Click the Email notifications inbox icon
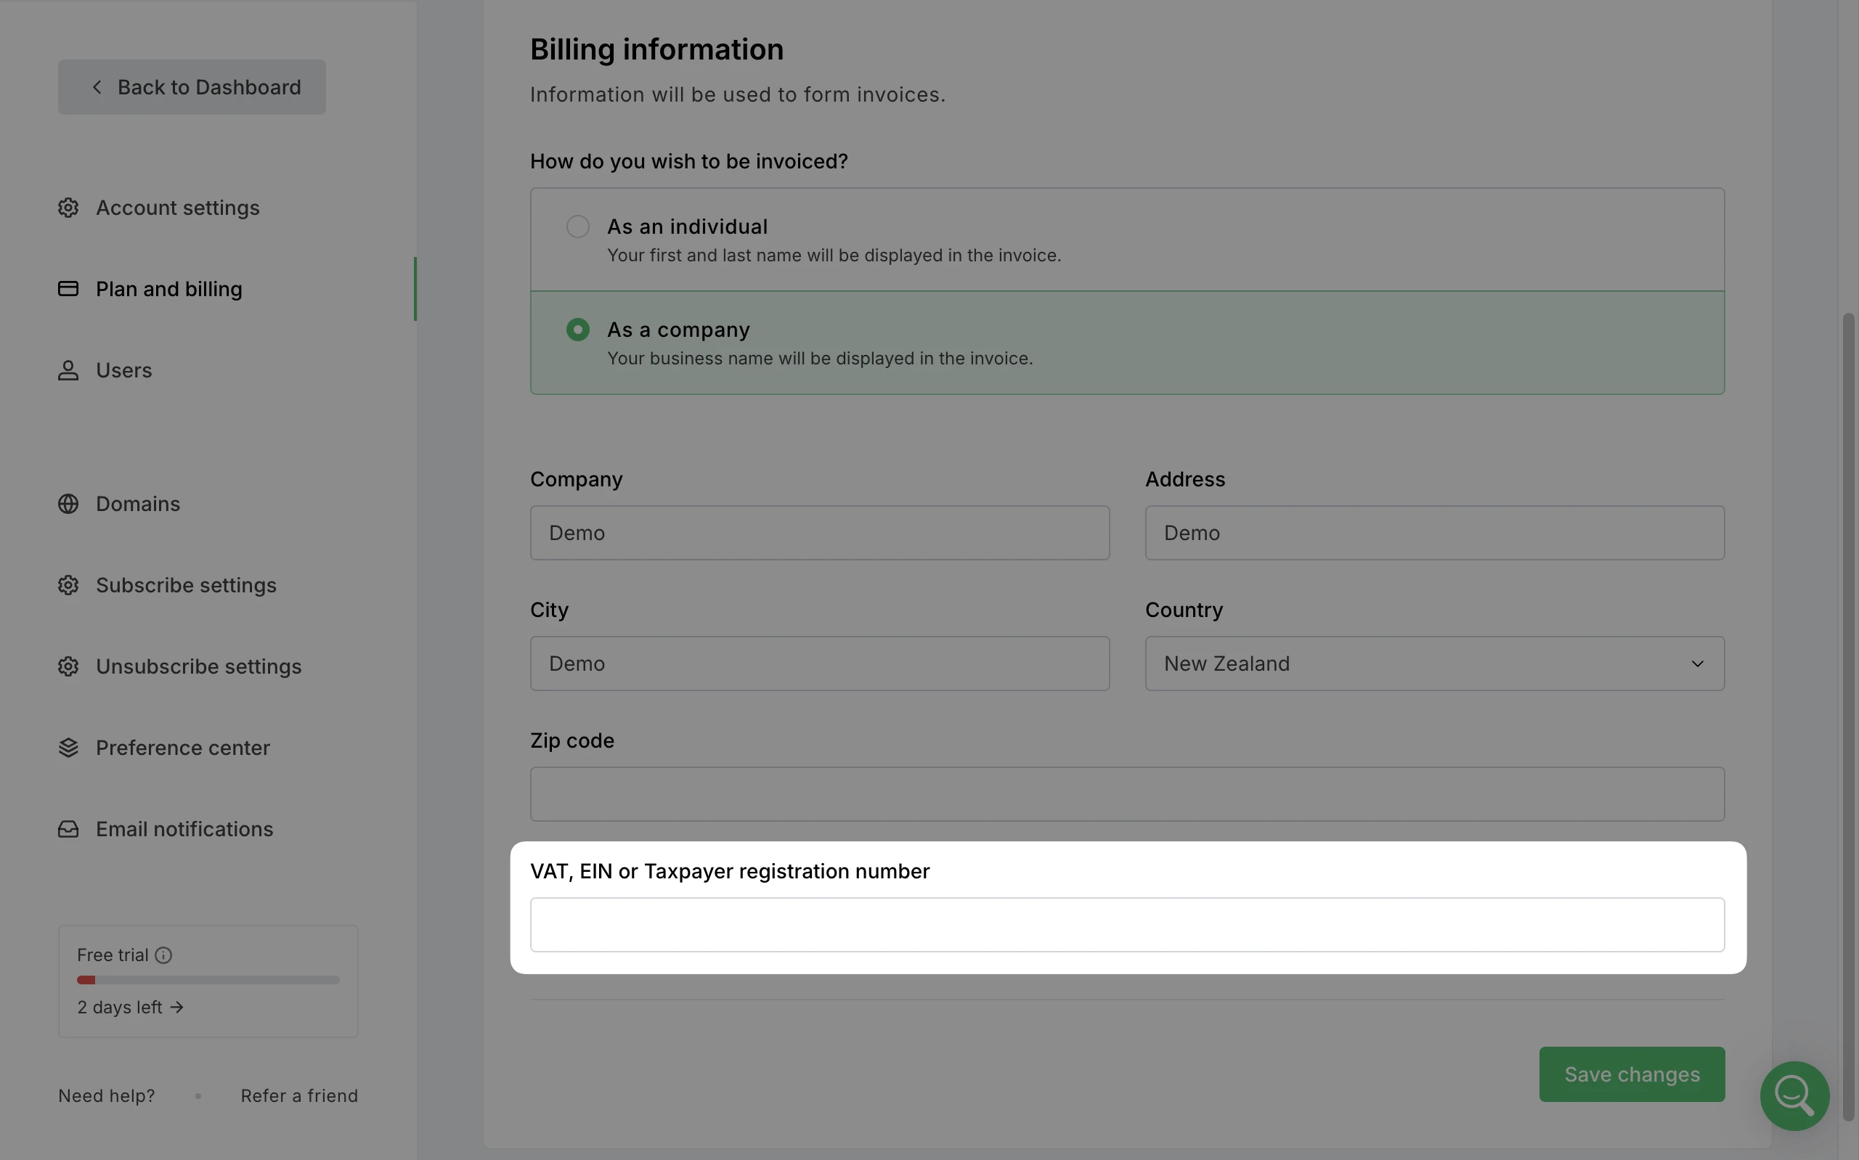 click(68, 829)
